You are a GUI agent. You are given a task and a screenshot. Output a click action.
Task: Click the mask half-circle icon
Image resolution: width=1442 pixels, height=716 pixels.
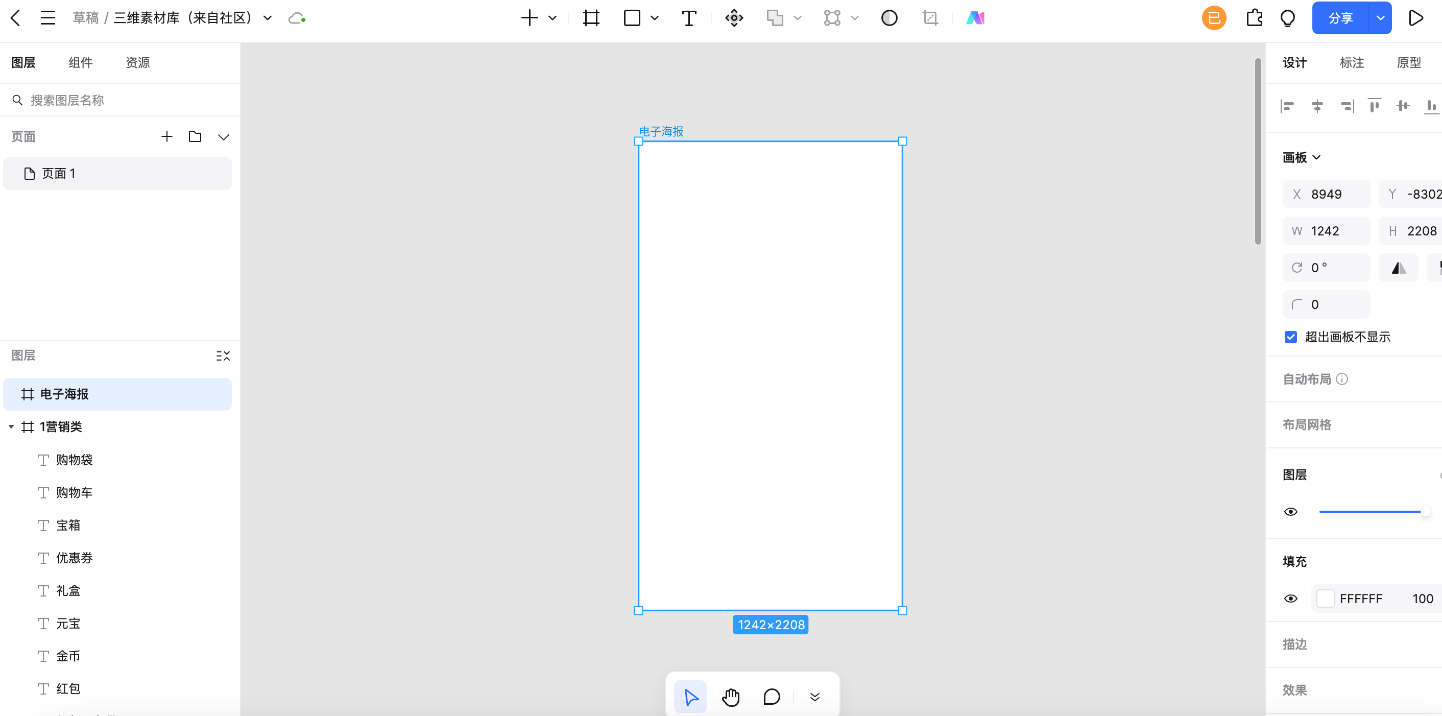[890, 18]
